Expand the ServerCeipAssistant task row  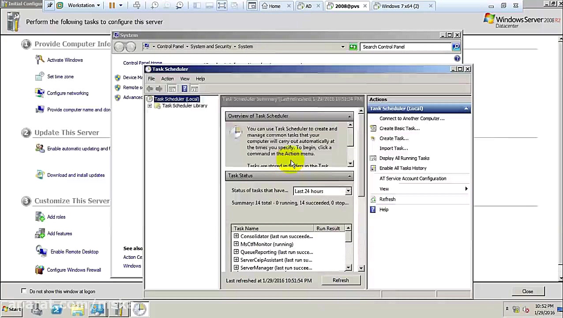(236, 260)
